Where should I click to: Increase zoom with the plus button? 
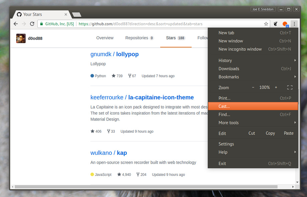[276, 87]
